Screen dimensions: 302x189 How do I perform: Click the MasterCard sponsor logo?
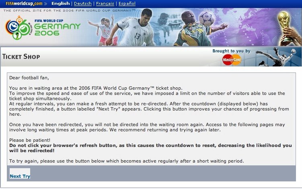click(x=232, y=60)
